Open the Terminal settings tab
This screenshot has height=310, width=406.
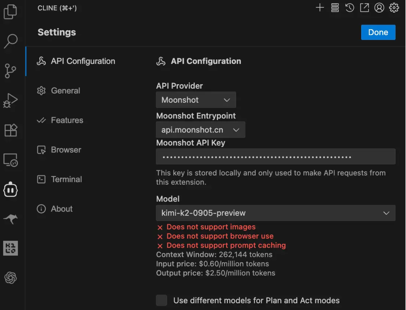(66, 179)
